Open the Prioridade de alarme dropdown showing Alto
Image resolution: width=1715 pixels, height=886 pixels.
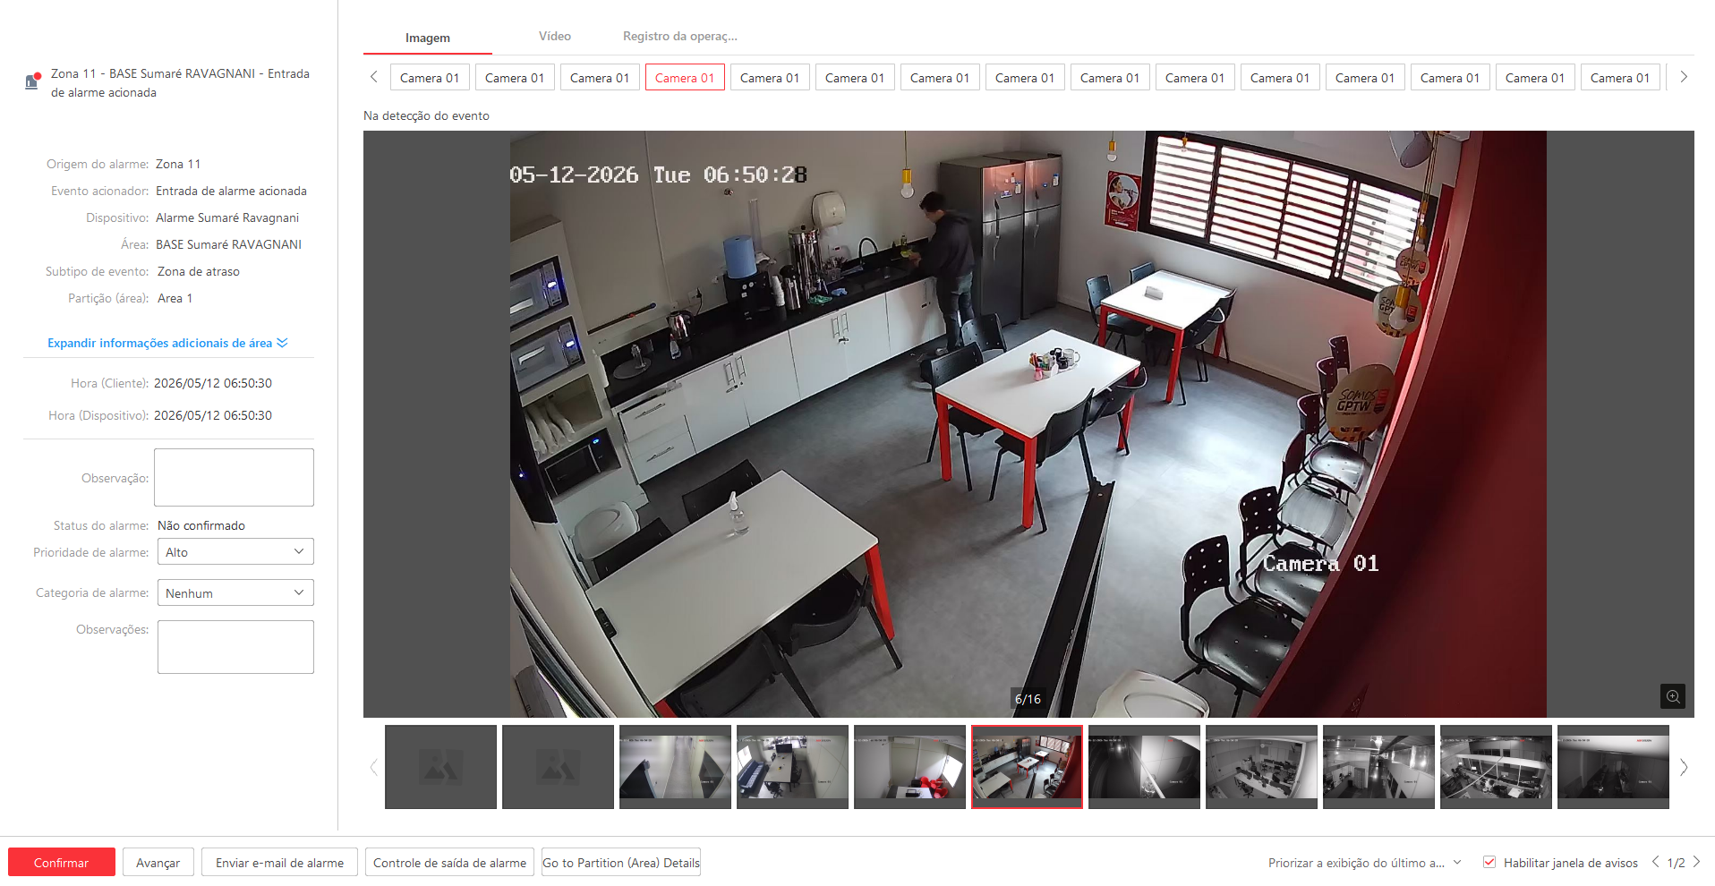coord(235,551)
